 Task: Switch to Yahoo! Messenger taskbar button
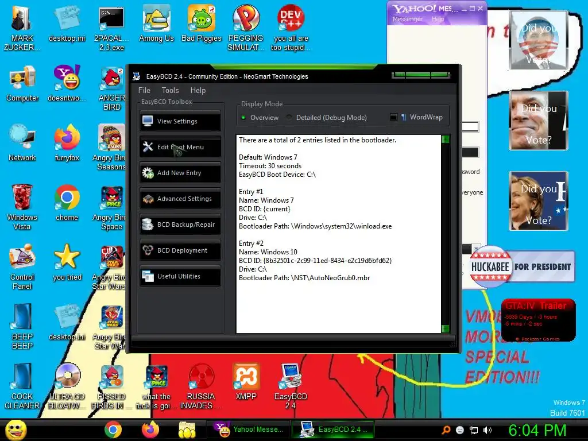coord(247,430)
